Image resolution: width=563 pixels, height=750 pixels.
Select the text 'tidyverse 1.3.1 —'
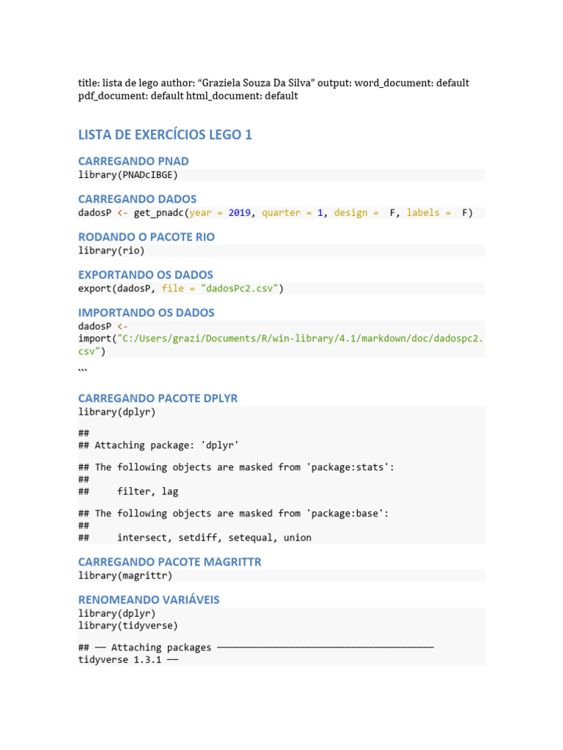point(128,660)
